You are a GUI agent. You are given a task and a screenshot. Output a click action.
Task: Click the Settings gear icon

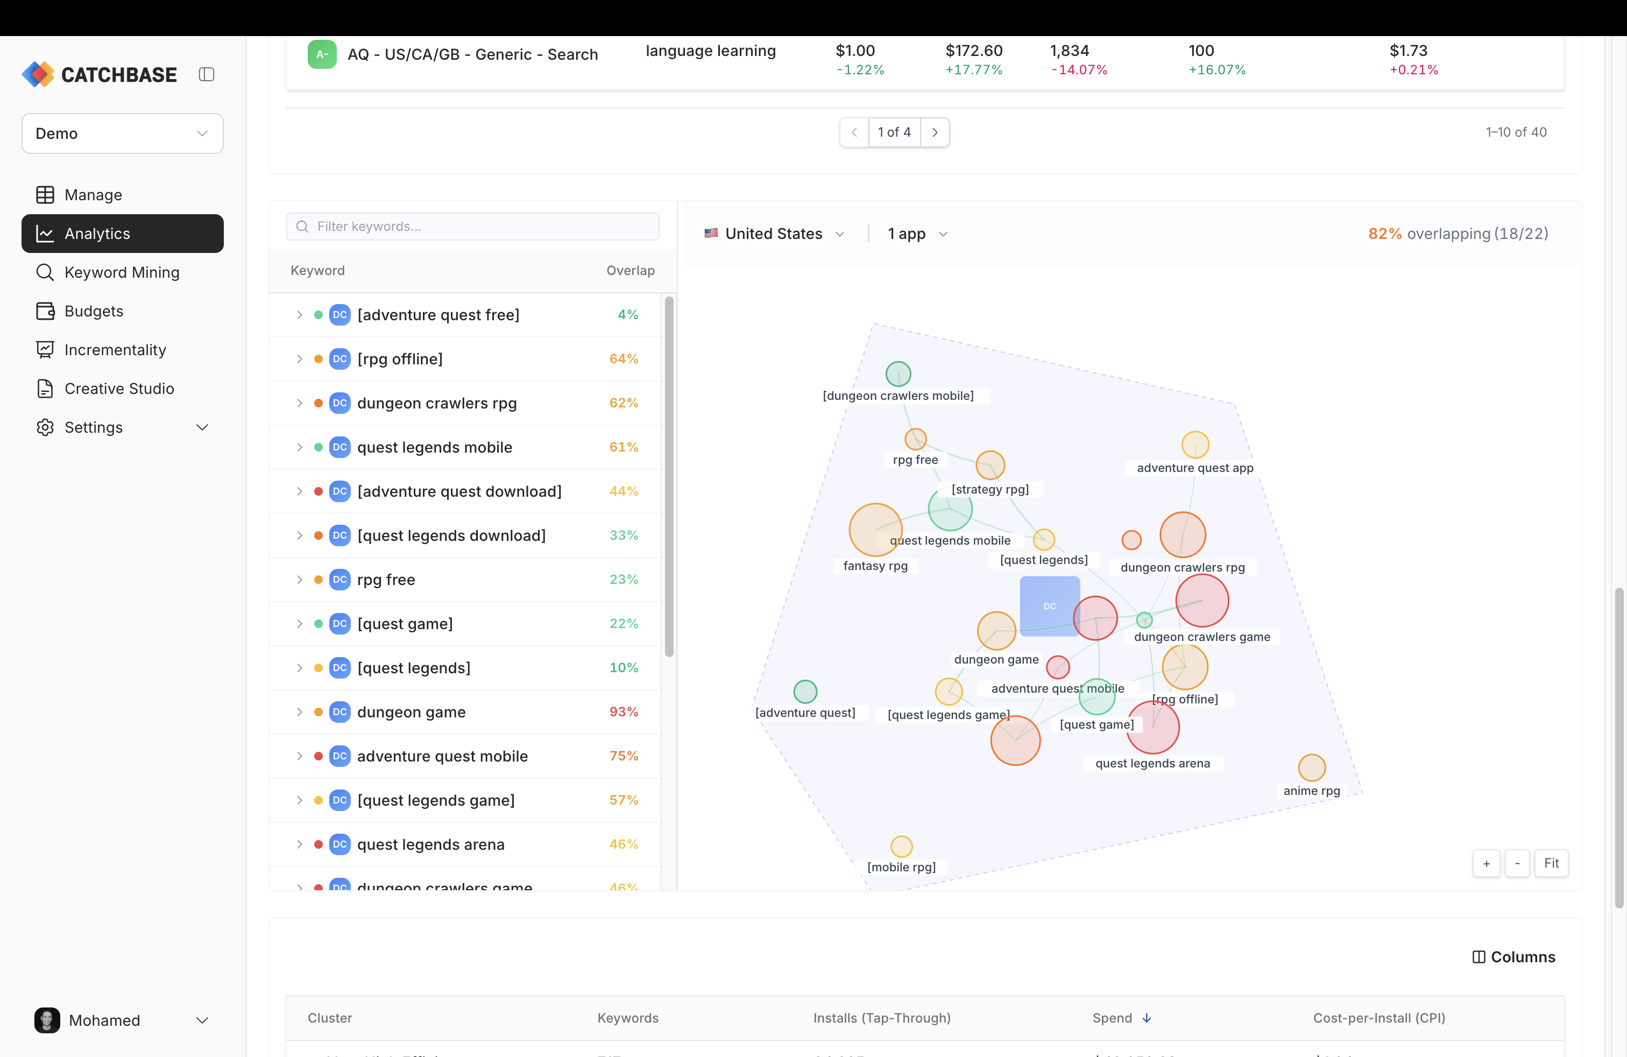[45, 427]
